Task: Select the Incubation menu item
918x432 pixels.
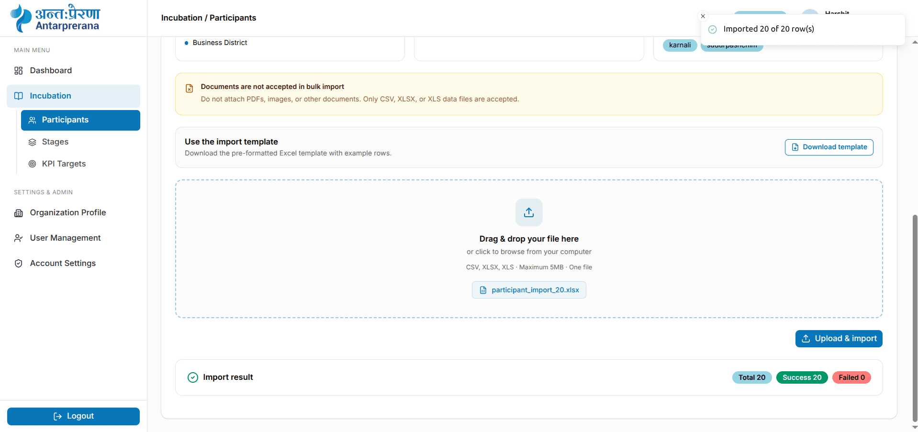Action: tap(73, 96)
